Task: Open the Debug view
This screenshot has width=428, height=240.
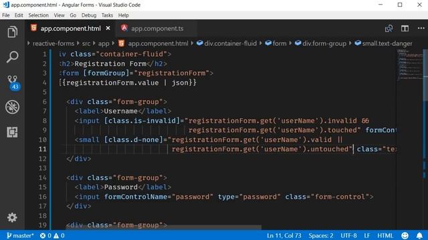Action: [12, 107]
